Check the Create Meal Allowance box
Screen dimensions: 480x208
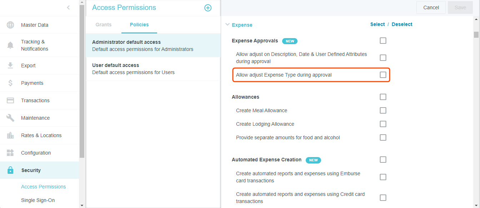point(383,110)
